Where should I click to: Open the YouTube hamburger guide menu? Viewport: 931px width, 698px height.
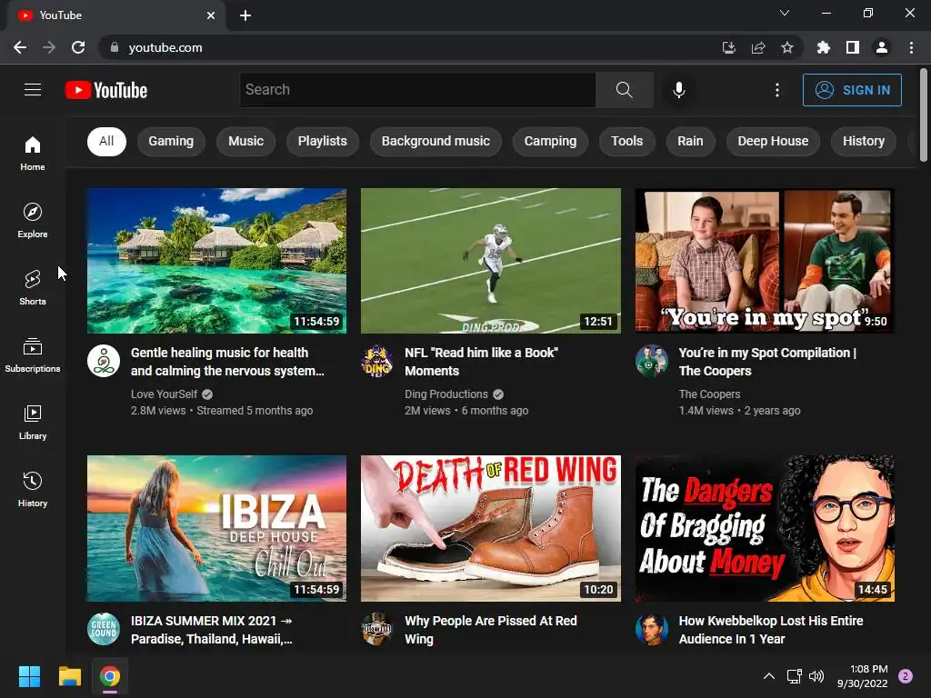pyautogui.click(x=33, y=90)
